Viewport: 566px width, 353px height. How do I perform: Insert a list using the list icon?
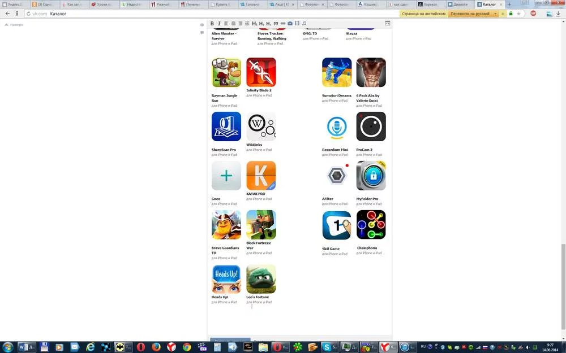[x=247, y=23]
